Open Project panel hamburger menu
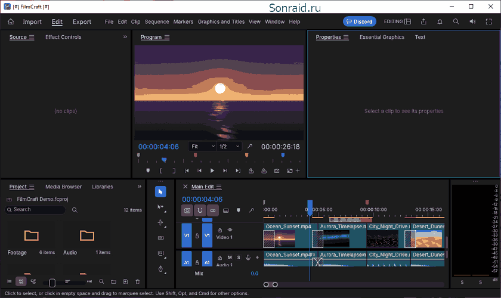 (32, 187)
